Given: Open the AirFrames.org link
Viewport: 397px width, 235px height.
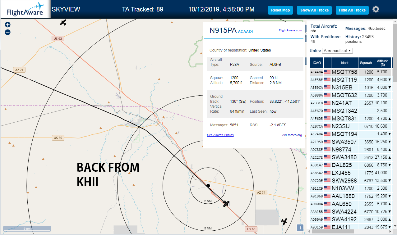Looking at the screenshot, I should coord(292,135).
